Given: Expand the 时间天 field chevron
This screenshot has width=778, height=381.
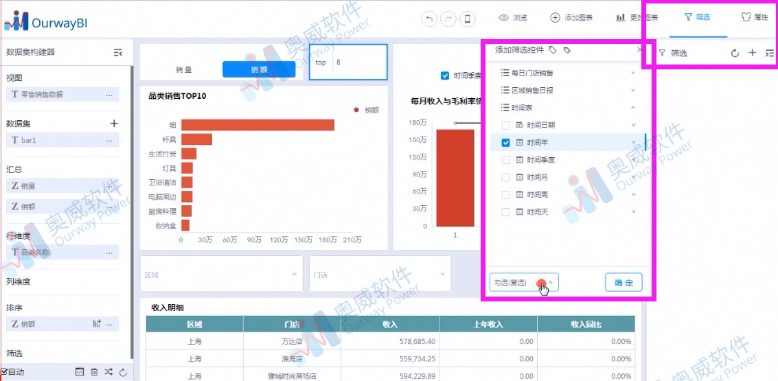Looking at the screenshot, I should click(x=633, y=212).
